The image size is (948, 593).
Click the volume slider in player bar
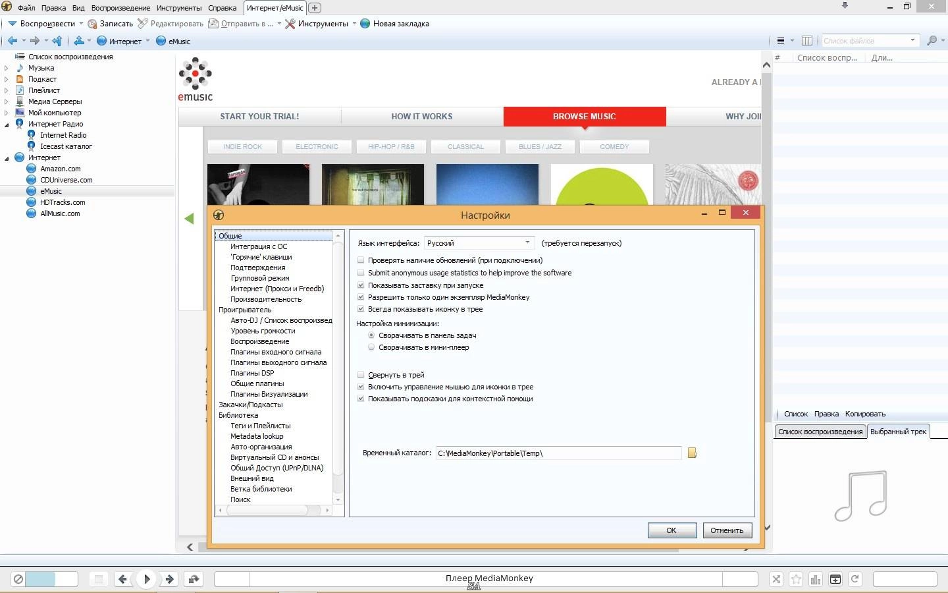(51, 579)
